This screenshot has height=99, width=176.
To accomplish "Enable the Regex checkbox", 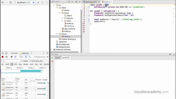I will [22, 61].
